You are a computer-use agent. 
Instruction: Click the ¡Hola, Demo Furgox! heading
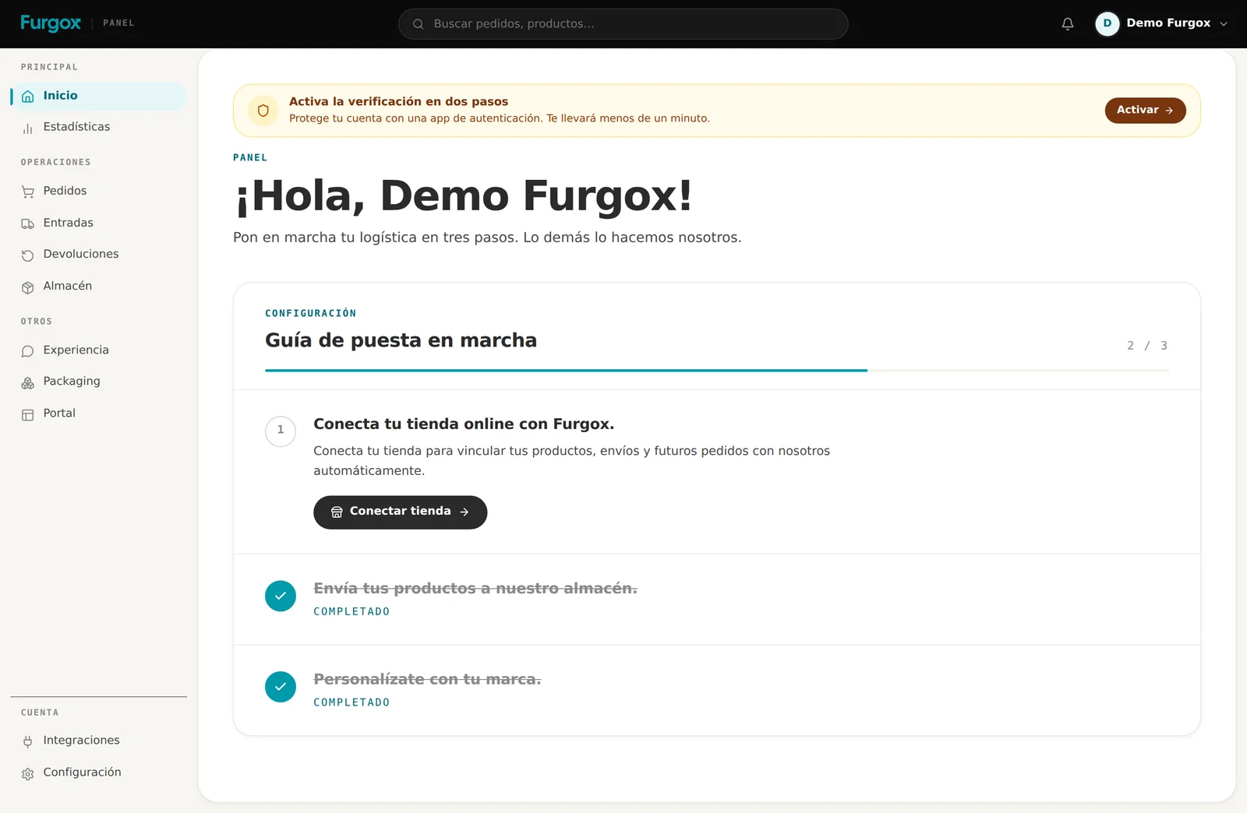463,195
